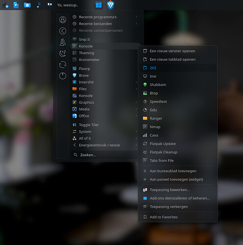This screenshot has height=245, width=243.
Task: Click the lock screen icon in sidebar
Action: [x=63, y=20]
